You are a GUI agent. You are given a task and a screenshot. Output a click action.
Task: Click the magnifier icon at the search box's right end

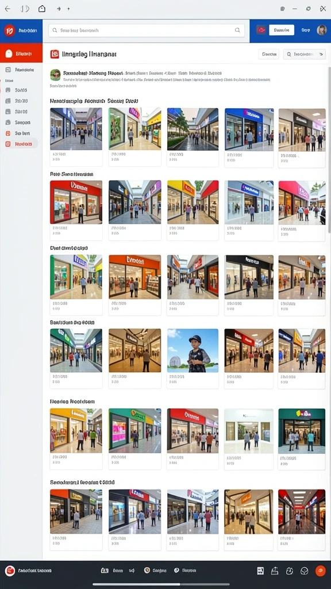[x=237, y=30]
